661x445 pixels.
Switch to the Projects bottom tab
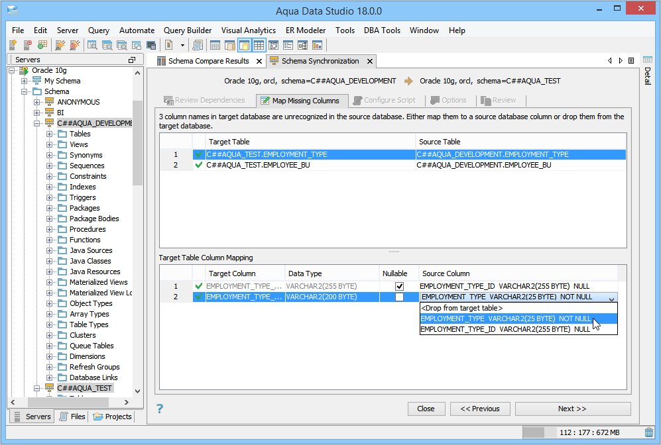pos(113,417)
